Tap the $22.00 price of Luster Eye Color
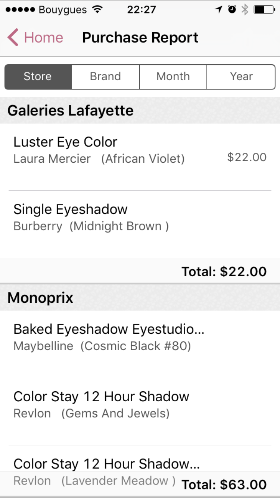 [247, 157]
